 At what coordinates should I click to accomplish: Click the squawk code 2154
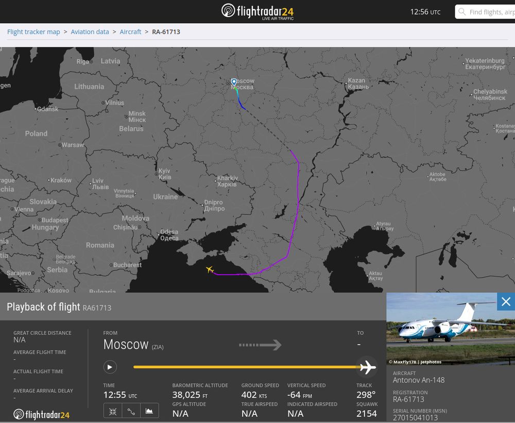pos(367,414)
